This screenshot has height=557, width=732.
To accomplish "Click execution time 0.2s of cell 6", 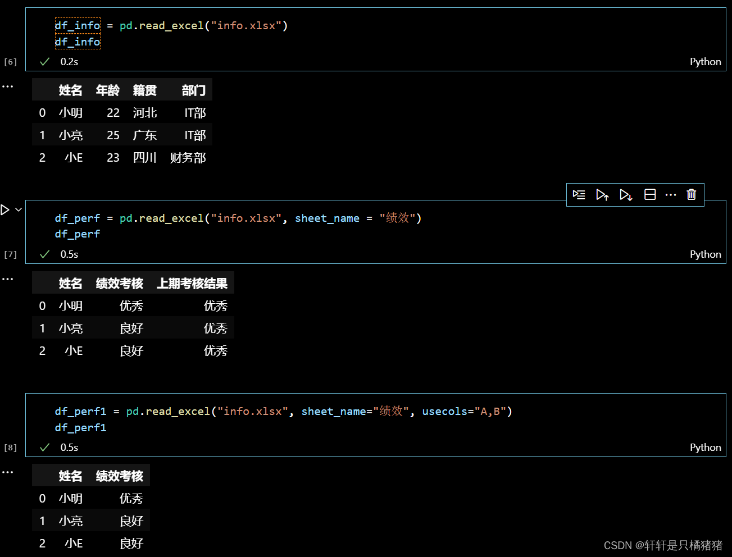I will (69, 62).
